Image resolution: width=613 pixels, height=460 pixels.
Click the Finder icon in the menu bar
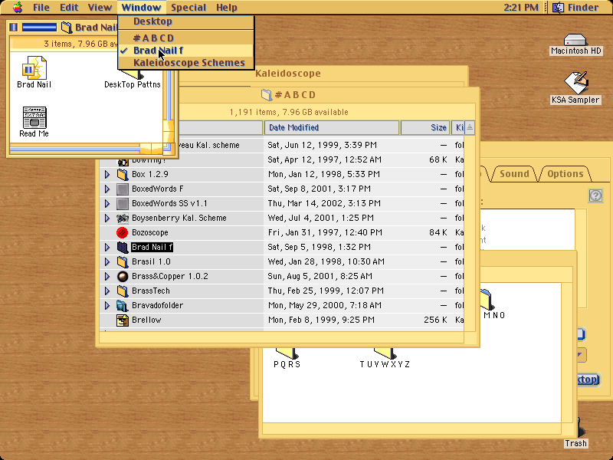coord(559,8)
